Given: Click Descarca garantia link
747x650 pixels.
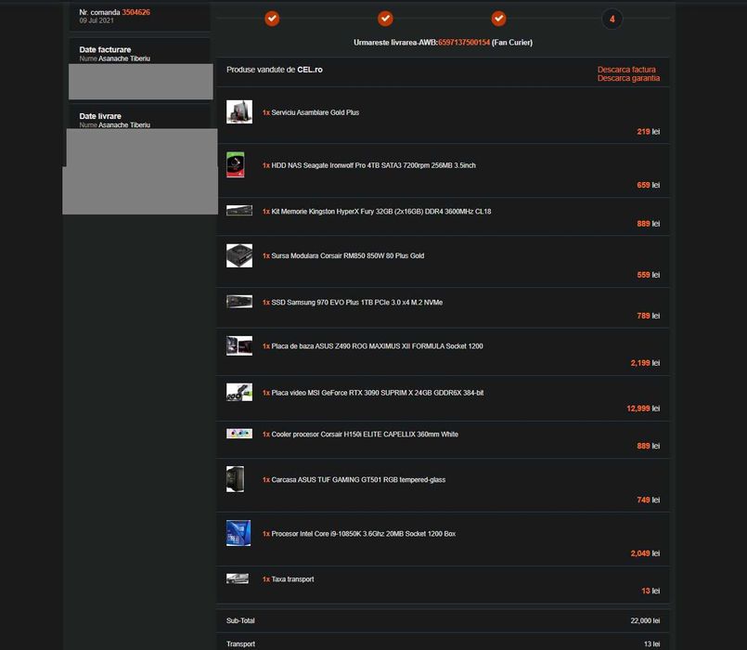Looking at the screenshot, I should (x=628, y=78).
